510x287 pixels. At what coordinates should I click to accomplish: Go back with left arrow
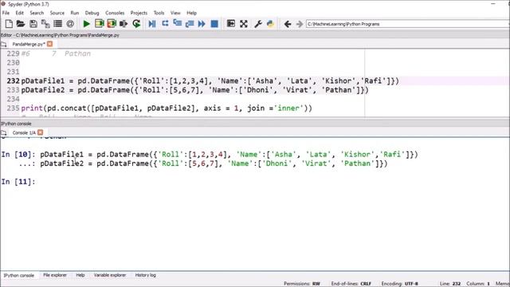click(x=288, y=24)
